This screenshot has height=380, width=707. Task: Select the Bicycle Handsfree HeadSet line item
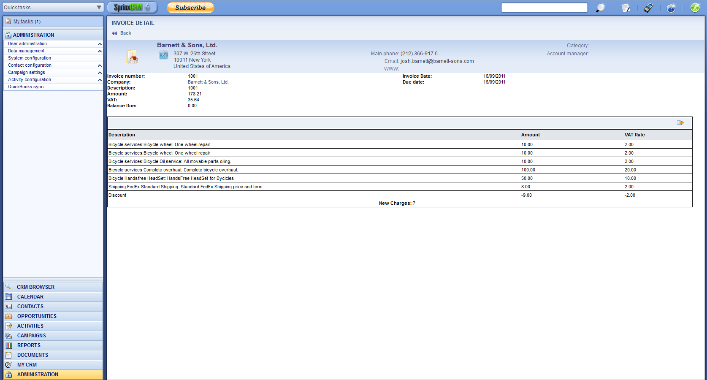point(400,178)
